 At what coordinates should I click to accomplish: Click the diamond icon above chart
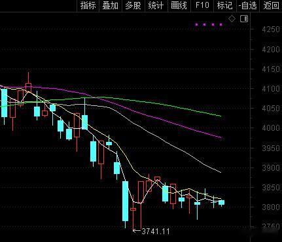pyautogui.click(x=232, y=19)
